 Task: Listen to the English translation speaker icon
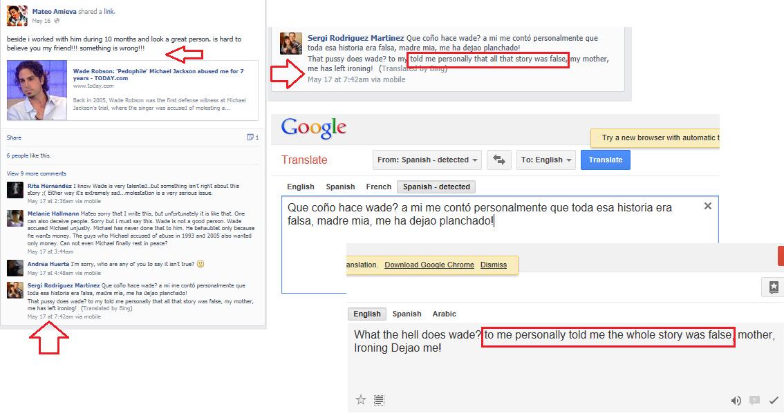point(736,401)
